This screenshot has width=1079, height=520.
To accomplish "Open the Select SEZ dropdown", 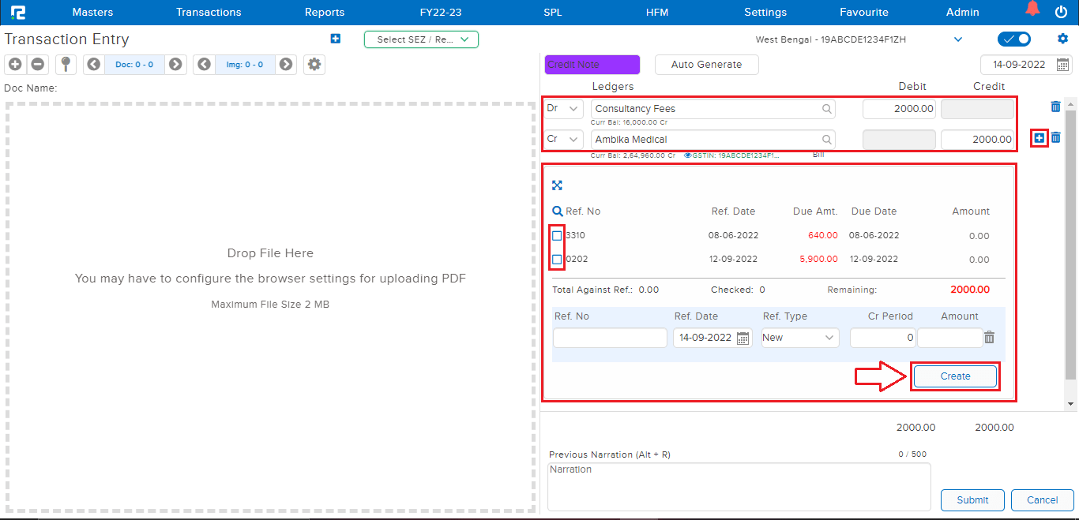I will (x=421, y=39).
